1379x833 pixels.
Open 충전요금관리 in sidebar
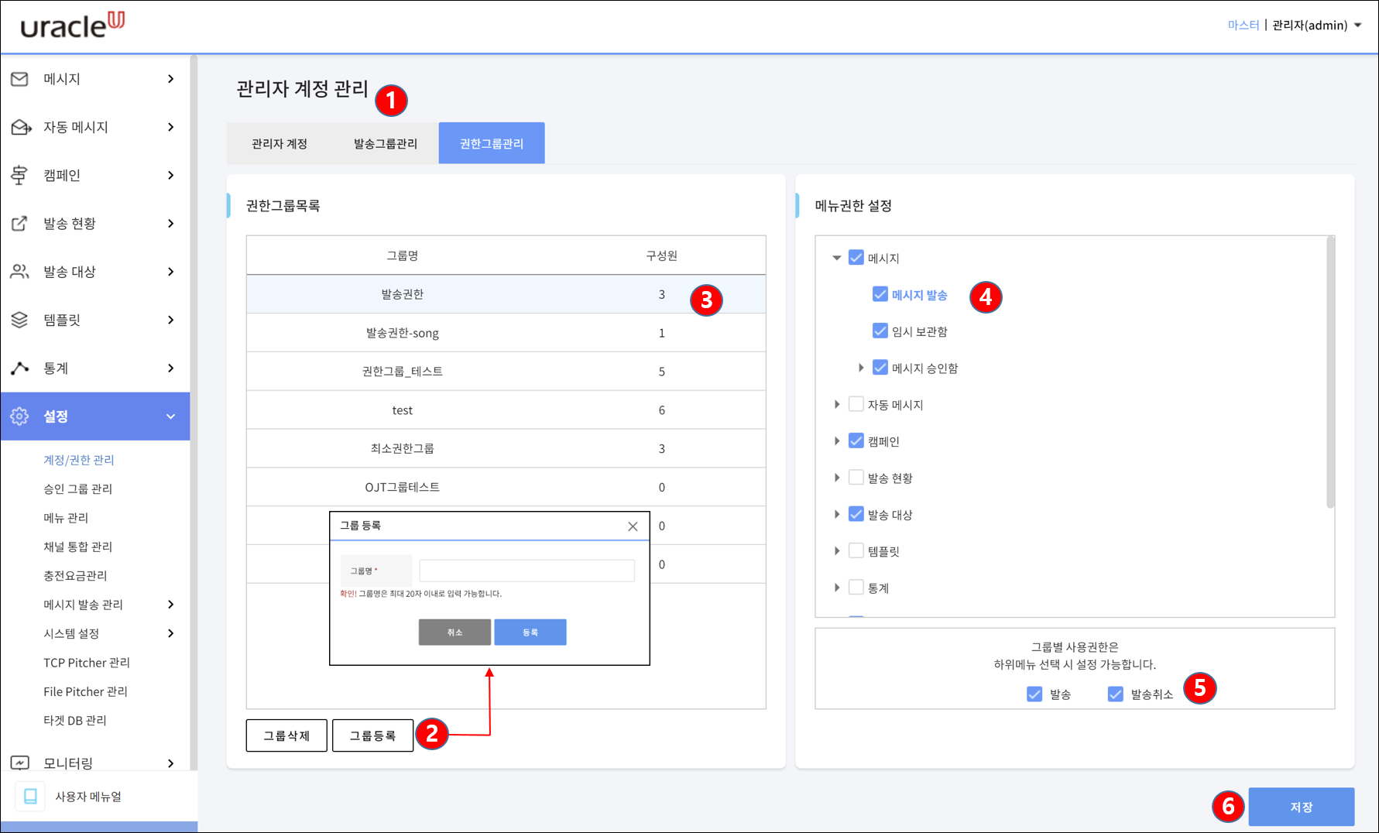tap(75, 576)
